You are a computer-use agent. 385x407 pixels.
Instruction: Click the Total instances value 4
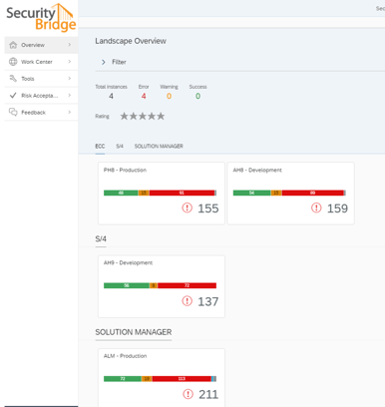[x=111, y=96]
